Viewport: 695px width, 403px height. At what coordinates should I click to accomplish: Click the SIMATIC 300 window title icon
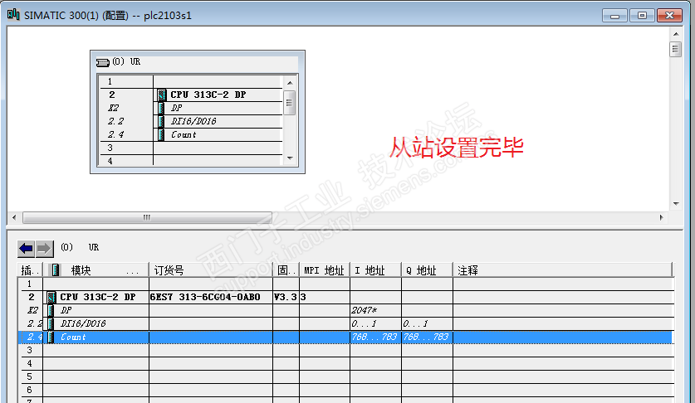13,15
